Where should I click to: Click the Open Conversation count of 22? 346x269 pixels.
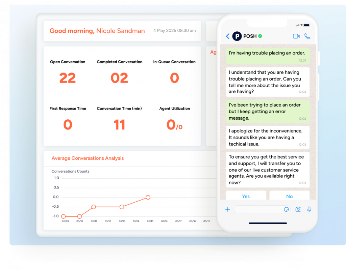point(68,78)
